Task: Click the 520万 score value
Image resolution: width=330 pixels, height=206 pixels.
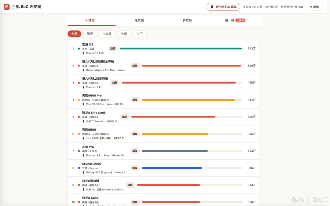Action: point(251,66)
